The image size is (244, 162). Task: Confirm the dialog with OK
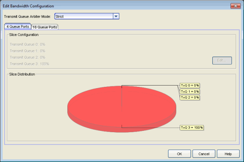click(179, 154)
